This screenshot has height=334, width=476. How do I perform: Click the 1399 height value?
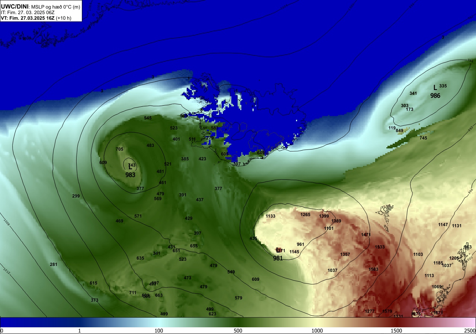click(324, 216)
